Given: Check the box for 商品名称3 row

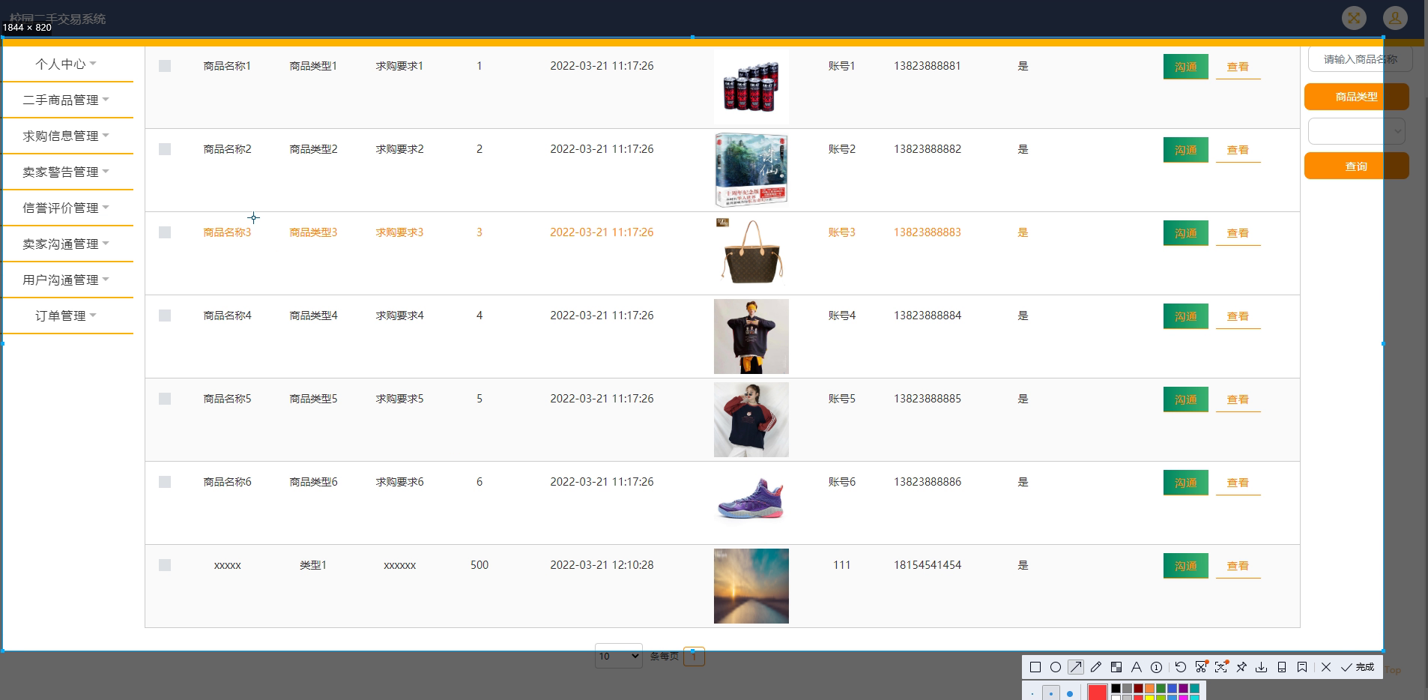Looking at the screenshot, I should (x=165, y=232).
